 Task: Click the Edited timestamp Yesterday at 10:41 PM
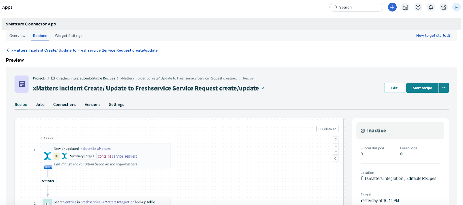(380, 200)
